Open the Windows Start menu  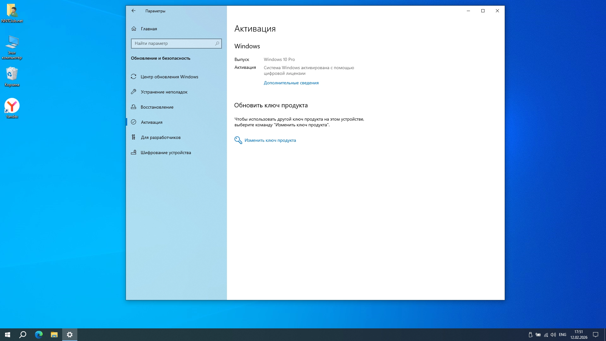(x=8, y=335)
